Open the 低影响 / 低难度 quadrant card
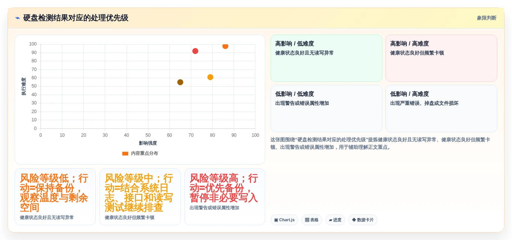Image resolution: width=512 pixels, height=240 pixels. pyautogui.click(x=326, y=109)
